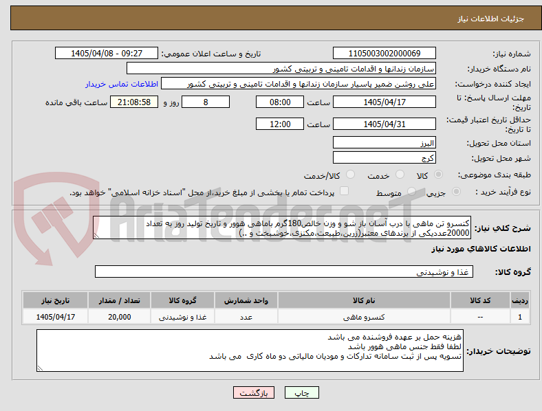Screen dimensions: 542x411
Task: Click remaining time field 21:08:58
Action: click(134, 102)
